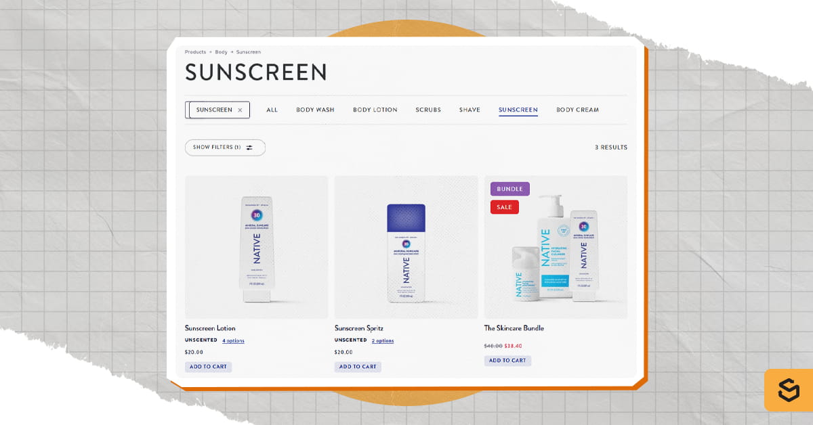
Task: Open the filter sliders icon beside Show Filters
Action: (249, 148)
